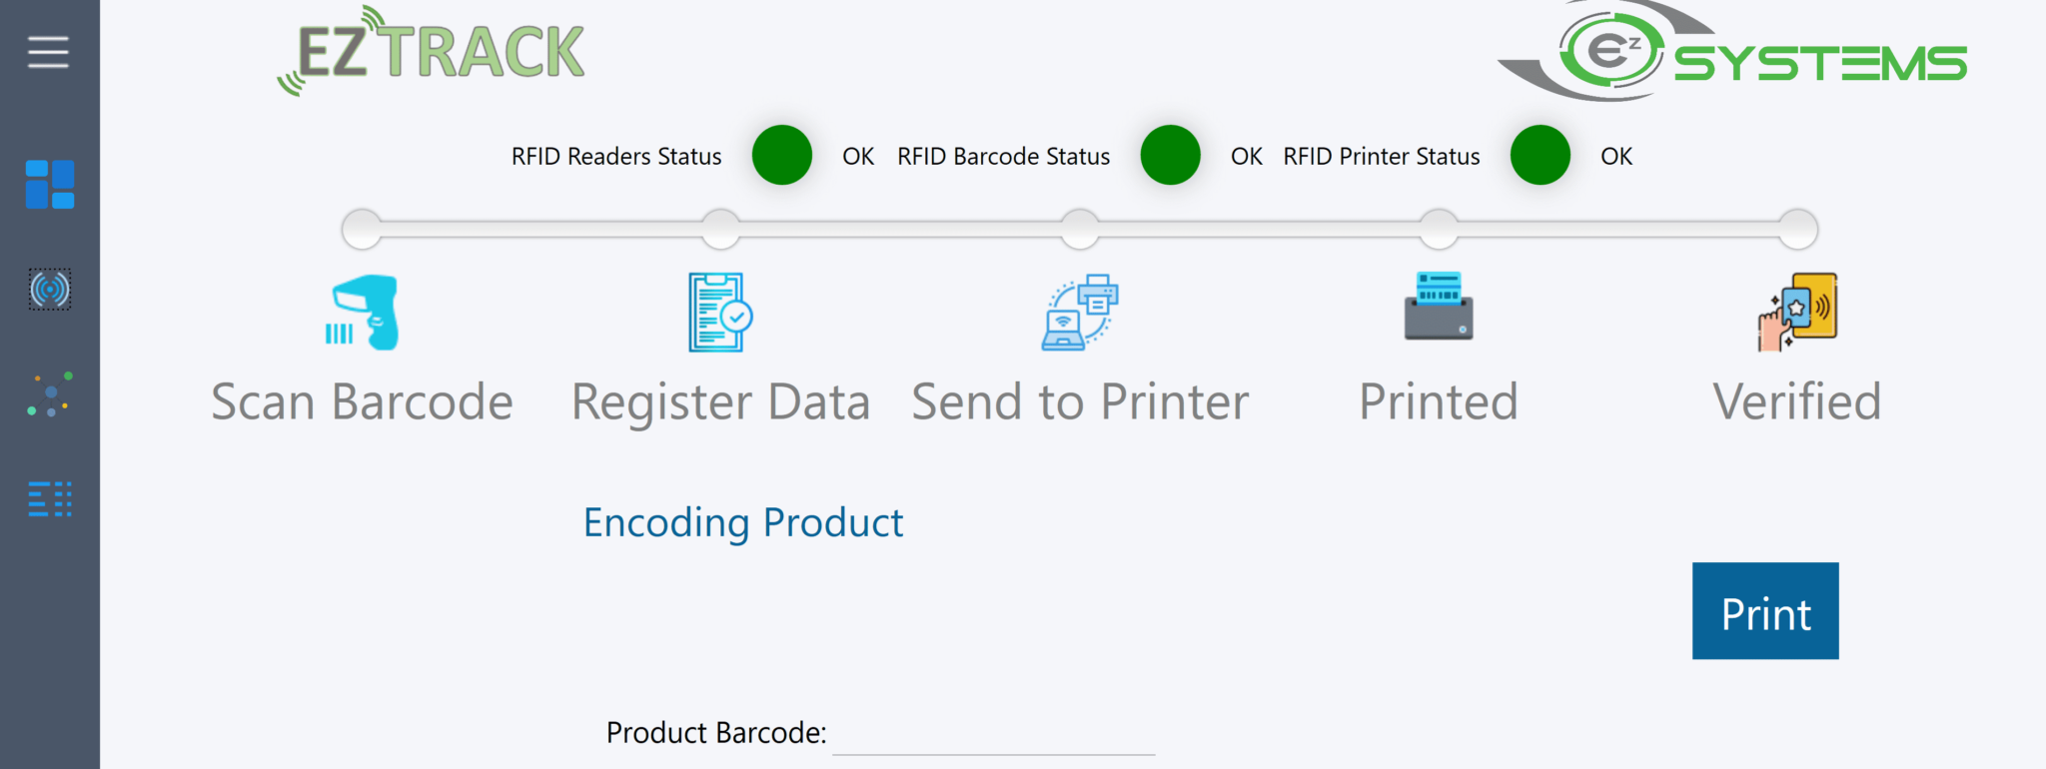Click the Verified RFID card icon
2046x769 pixels.
point(1797,312)
